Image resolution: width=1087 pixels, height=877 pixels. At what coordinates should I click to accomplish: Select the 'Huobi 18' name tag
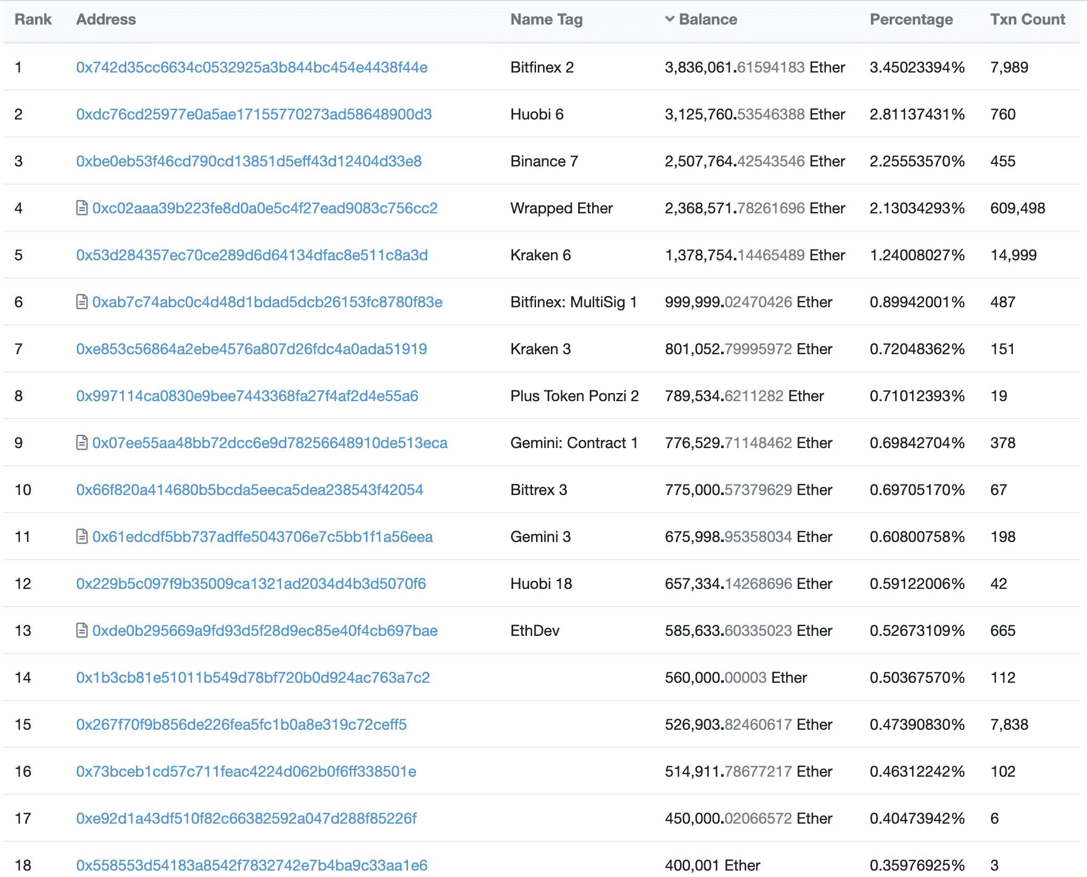(541, 584)
